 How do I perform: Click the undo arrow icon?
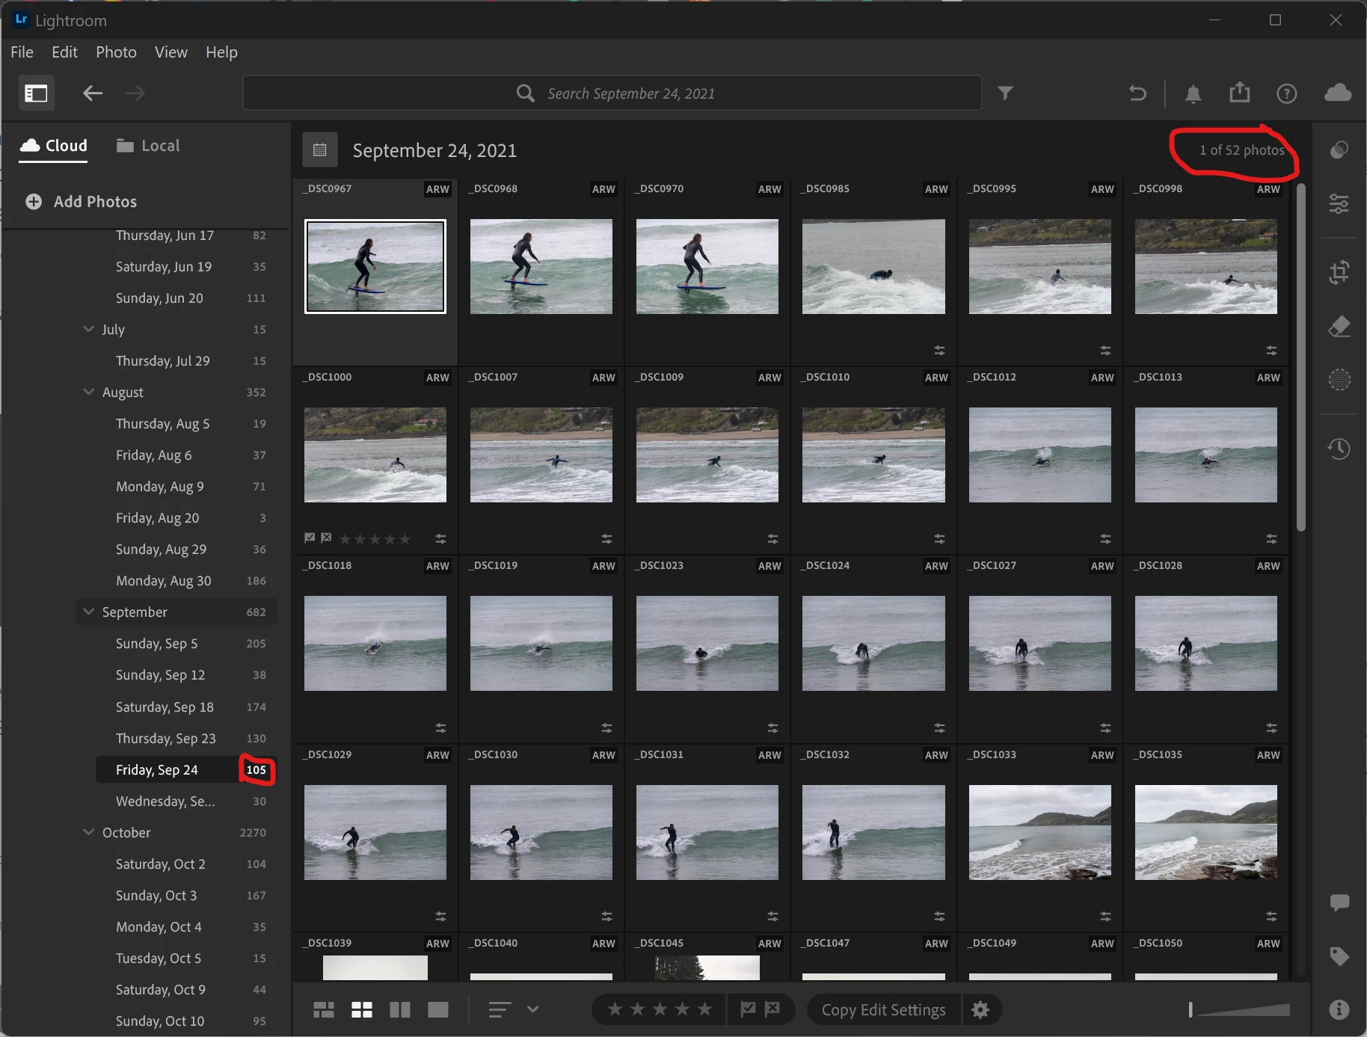pyautogui.click(x=1137, y=93)
